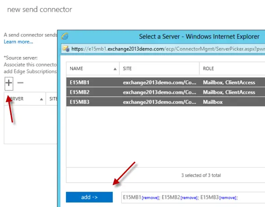The width and height of the screenshot is (265, 207).
Task: Remove E15MB1 from the selected list
Action: pos(150,198)
